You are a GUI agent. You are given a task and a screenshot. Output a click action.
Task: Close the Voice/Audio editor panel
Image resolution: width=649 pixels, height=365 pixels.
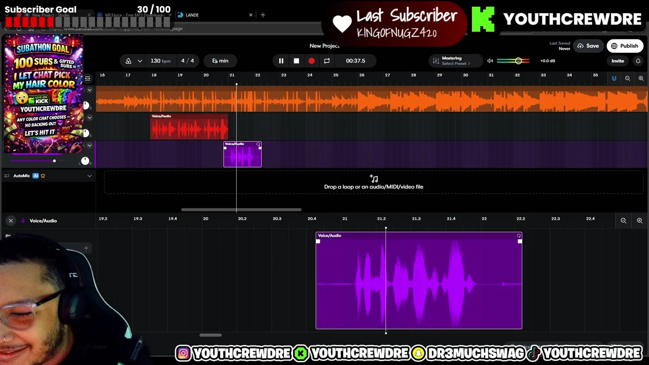coord(11,221)
